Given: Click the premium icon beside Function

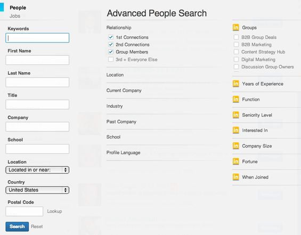Looking at the screenshot, I should [x=235, y=99].
